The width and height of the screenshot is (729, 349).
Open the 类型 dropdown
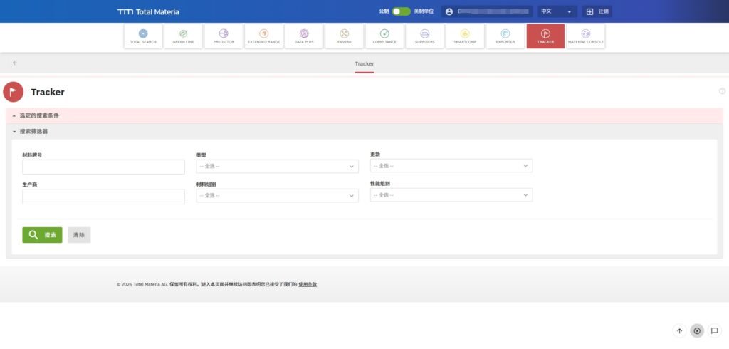point(277,166)
